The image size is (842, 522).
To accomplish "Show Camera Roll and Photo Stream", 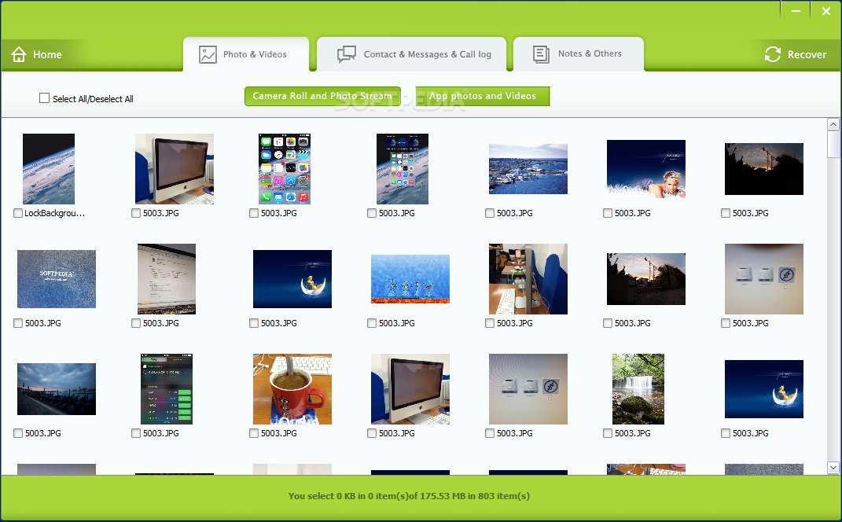I will (x=322, y=96).
